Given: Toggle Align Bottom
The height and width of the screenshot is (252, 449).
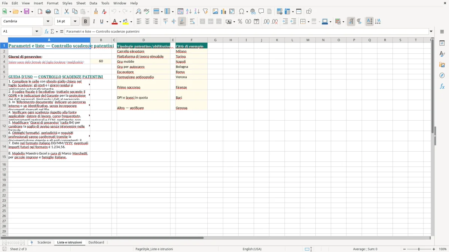Looking at the screenshot, I should coord(182,22).
